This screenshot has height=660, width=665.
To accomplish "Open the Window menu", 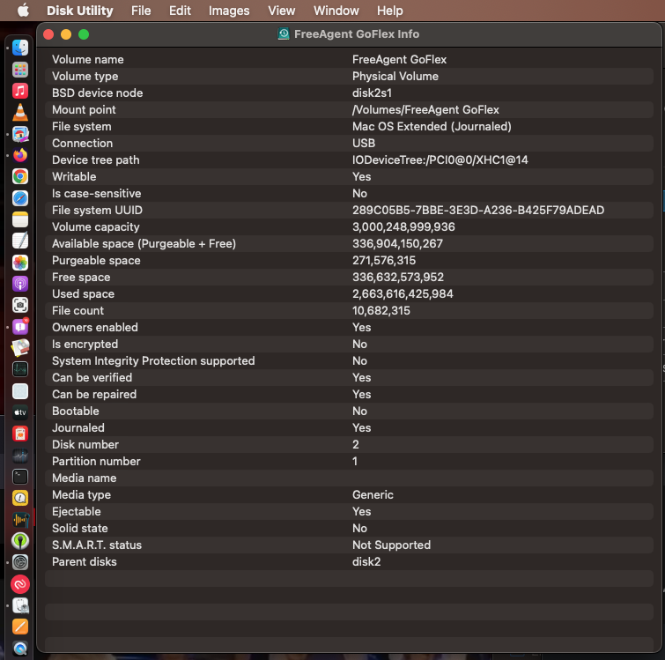I will 336,11.
